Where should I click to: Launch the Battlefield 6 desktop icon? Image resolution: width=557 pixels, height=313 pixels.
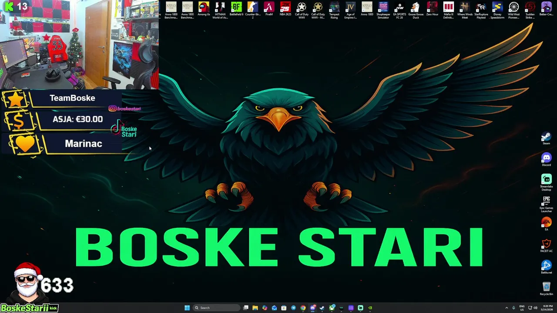[236, 10]
